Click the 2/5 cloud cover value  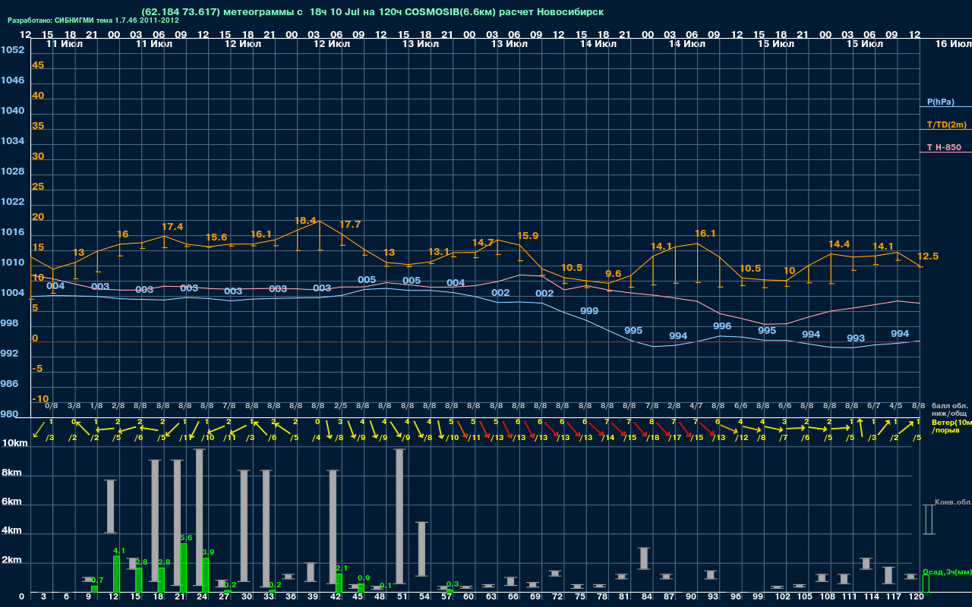coord(341,406)
